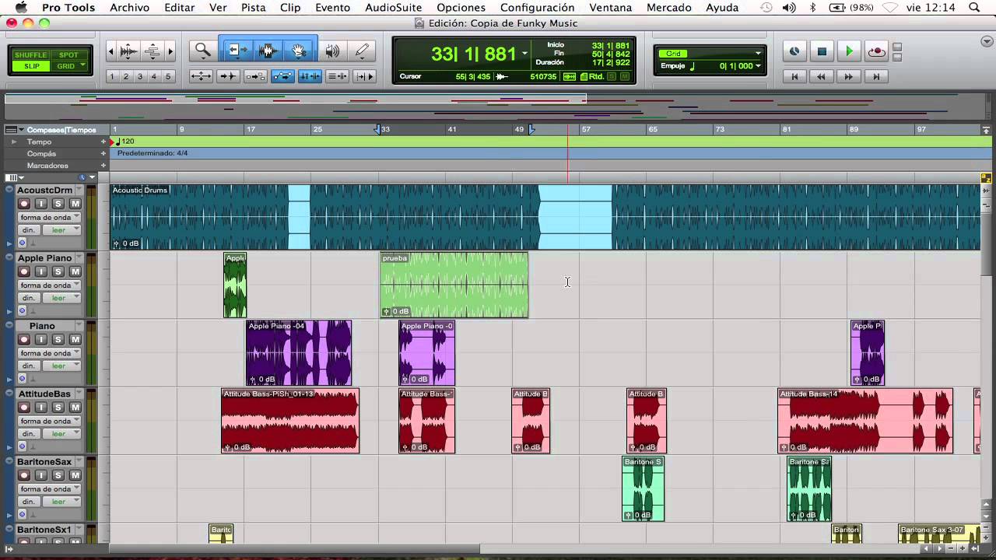Image resolution: width=996 pixels, height=560 pixels.
Task: Toggle the zoom toggle arrows icon
Action: [x=201, y=76]
